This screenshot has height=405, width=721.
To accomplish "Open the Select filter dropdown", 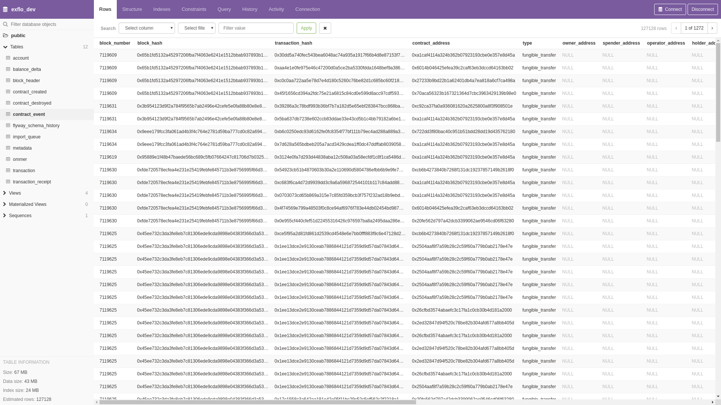I will [197, 28].
